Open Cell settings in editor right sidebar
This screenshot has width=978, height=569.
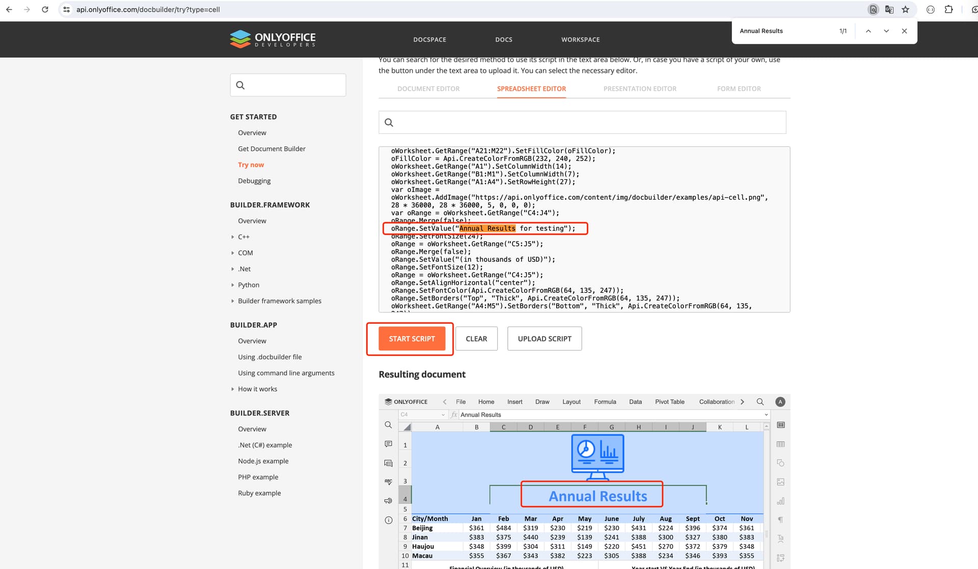[x=780, y=425]
